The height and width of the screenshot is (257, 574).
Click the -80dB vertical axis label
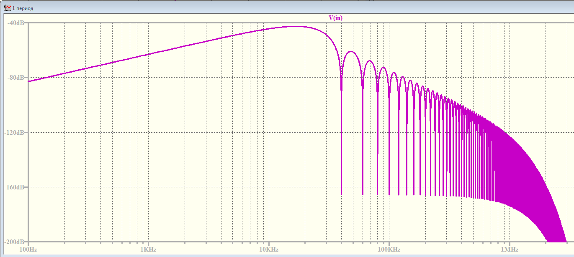(16, 78)
